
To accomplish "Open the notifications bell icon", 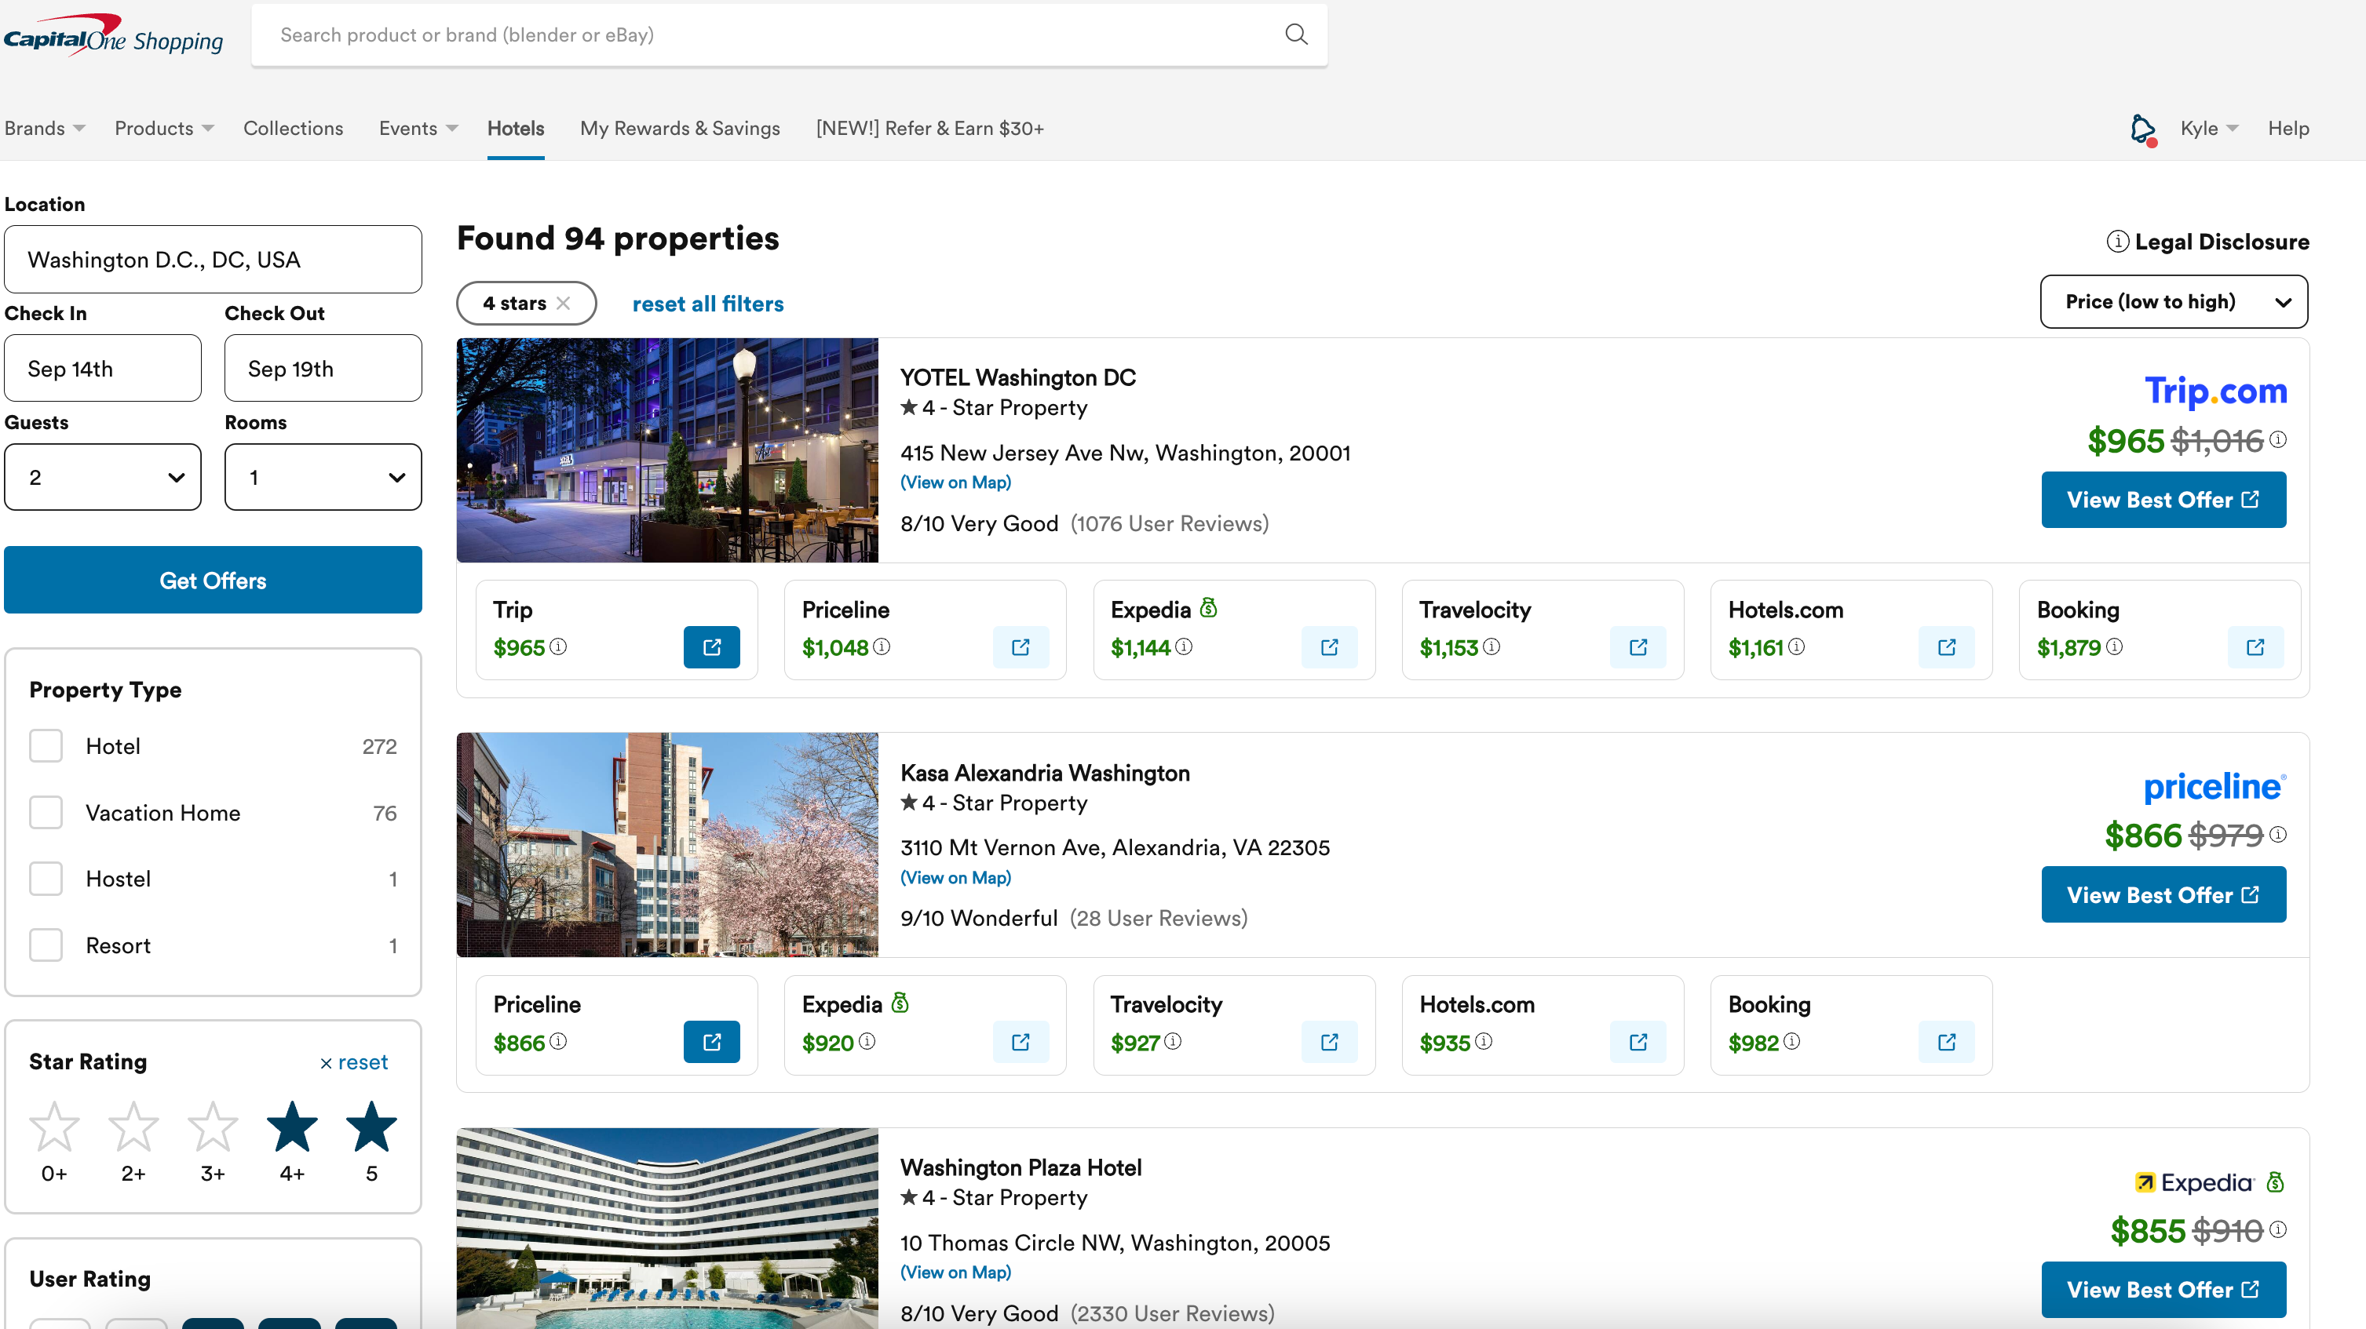I will coord(2143,129).
